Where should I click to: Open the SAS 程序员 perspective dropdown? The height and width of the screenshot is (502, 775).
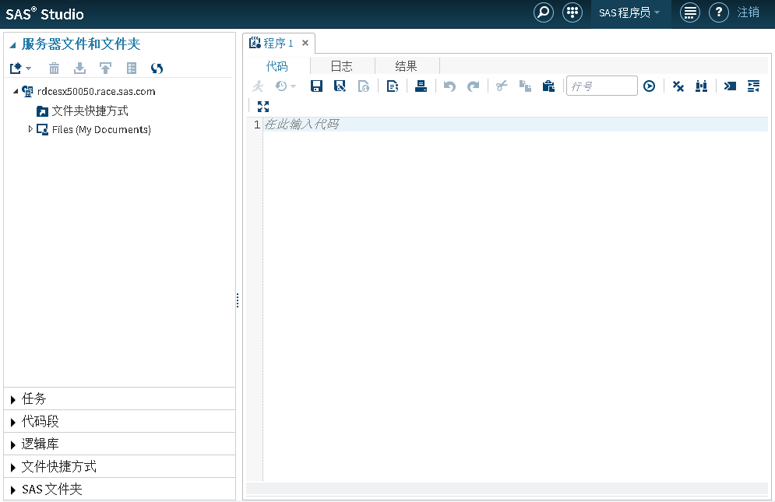point(629,13)
